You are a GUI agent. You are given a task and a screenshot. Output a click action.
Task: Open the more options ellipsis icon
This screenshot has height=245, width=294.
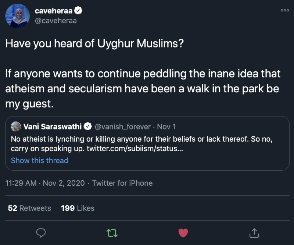tap(285, 11)
